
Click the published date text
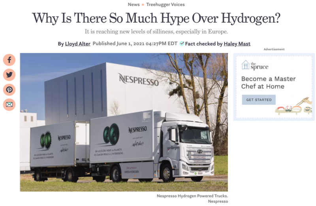(135, 44)
